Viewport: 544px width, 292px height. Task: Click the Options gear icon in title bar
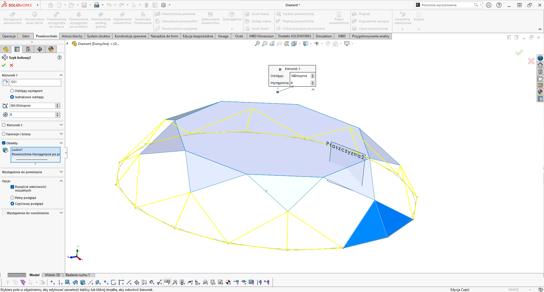(x=163, y=5)
